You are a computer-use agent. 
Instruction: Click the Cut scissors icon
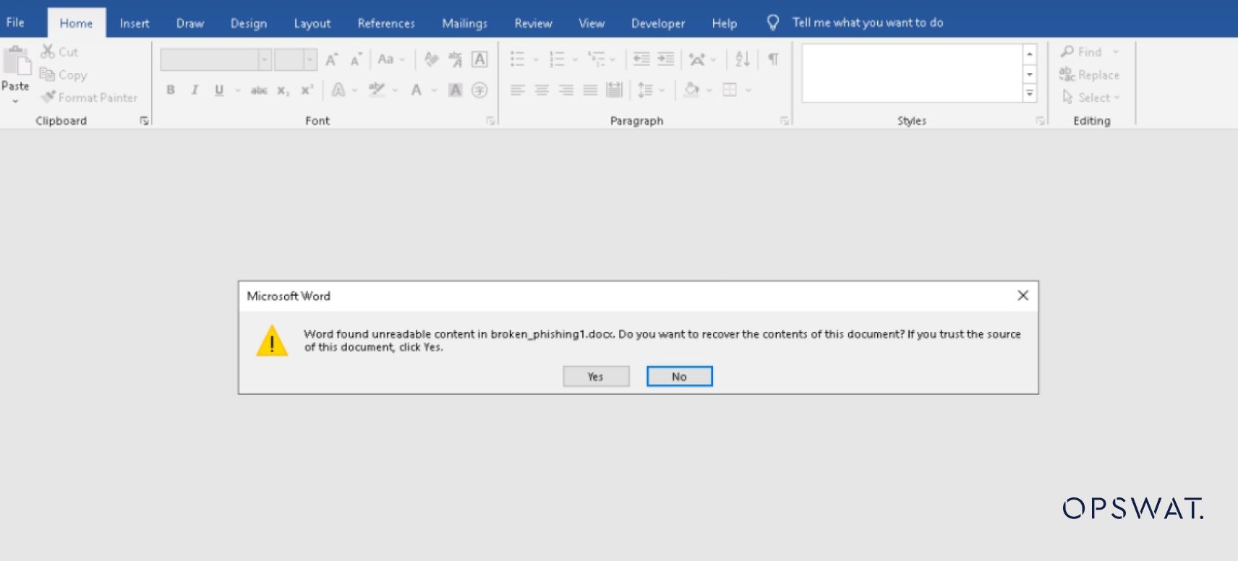tap(48, 51)
